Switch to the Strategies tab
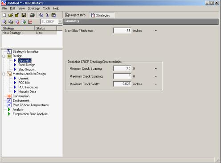 click(x=102, y=15)
